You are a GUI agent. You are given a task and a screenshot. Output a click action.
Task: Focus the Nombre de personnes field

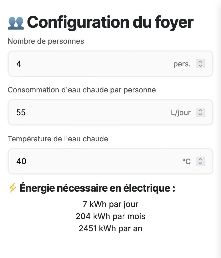point(111,64)
